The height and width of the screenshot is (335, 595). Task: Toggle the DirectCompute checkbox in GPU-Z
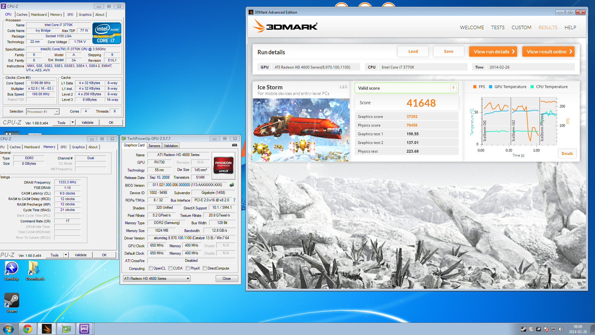pyautogui.click(x=205, y=268)
